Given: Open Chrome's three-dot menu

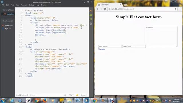Looking at the screenshot, I should tap(180, 9).
